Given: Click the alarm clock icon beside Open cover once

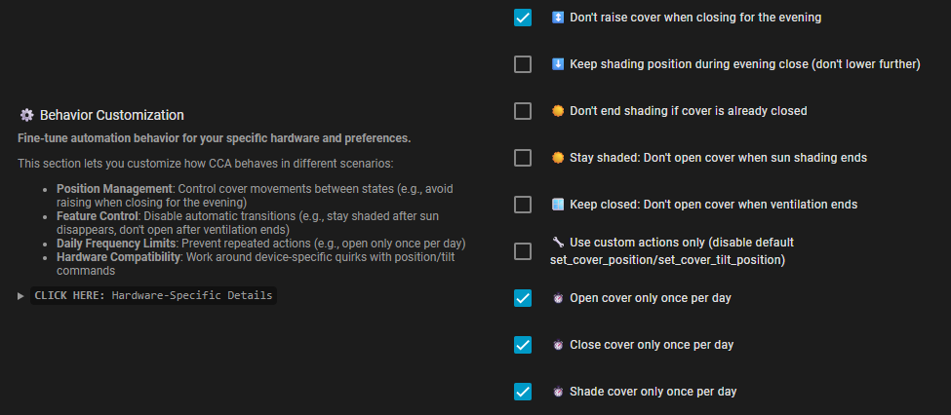Looking at the screenshot, I should [x=558, y=298].
